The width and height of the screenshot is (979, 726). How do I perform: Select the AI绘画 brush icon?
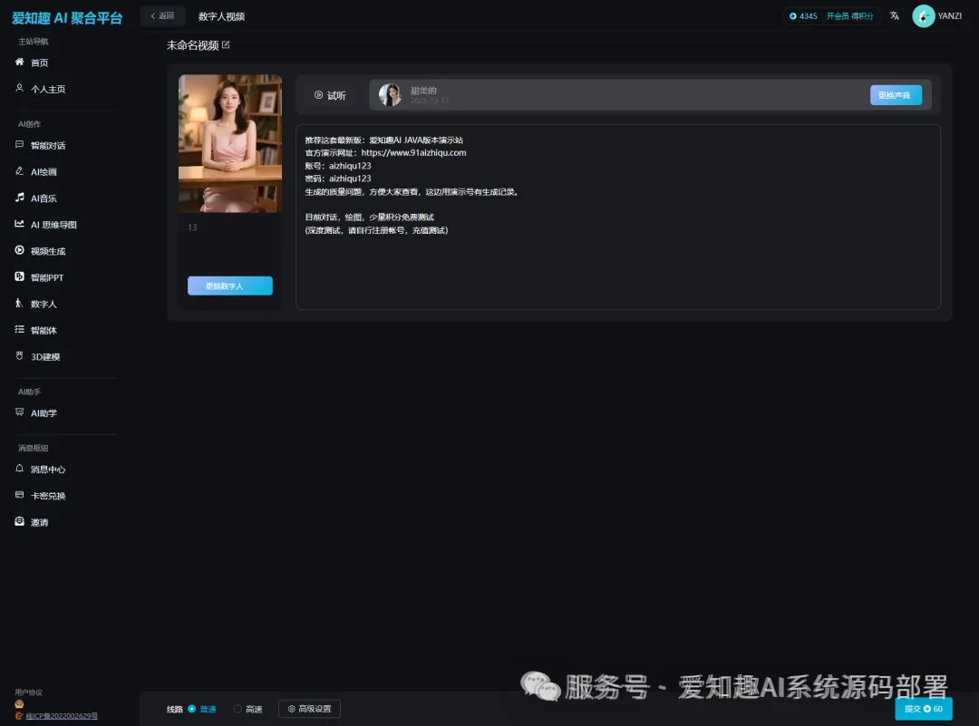(x=19, y=170)
